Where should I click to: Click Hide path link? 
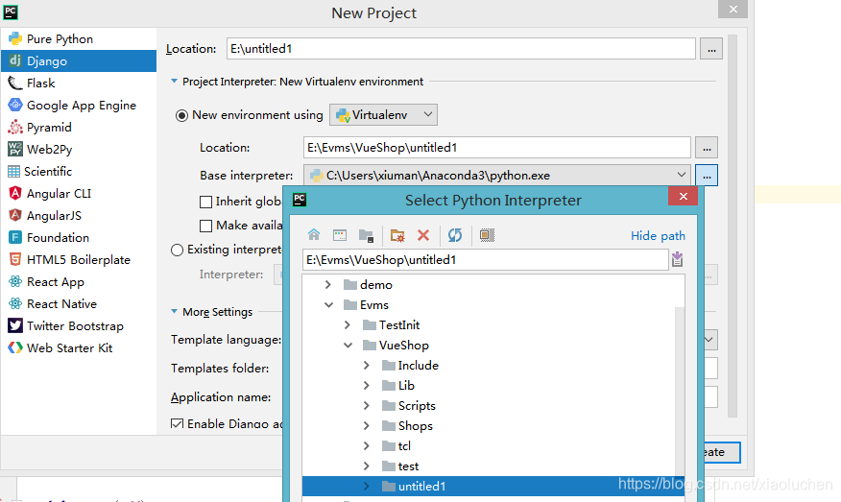(x=658, y=236)
